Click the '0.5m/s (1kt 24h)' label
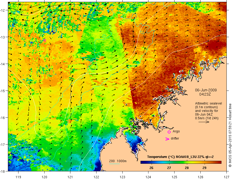The image size is (232, 179). click(x=207, y=118)
